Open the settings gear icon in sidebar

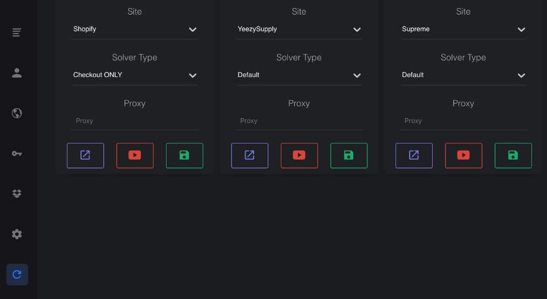click(17, 234)
